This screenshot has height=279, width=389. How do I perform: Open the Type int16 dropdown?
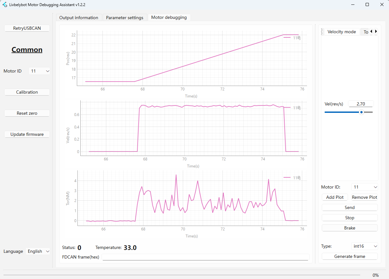click(365, 246)
